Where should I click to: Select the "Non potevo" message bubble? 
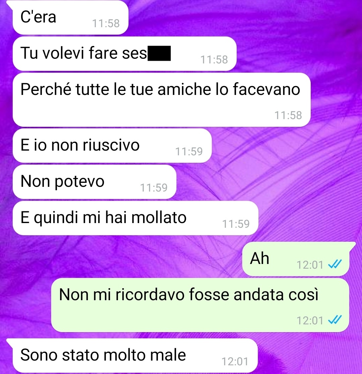click(x=95, y=182)
